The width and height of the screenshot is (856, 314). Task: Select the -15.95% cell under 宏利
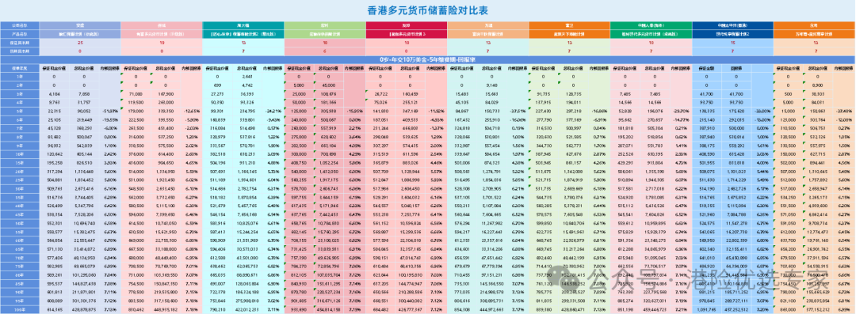(355, 112)
